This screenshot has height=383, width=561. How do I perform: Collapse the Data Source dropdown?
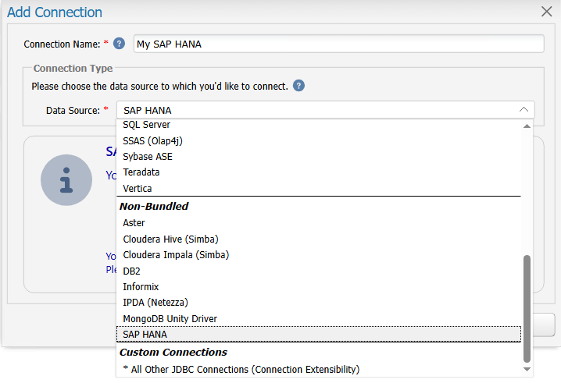pos(523,110)
